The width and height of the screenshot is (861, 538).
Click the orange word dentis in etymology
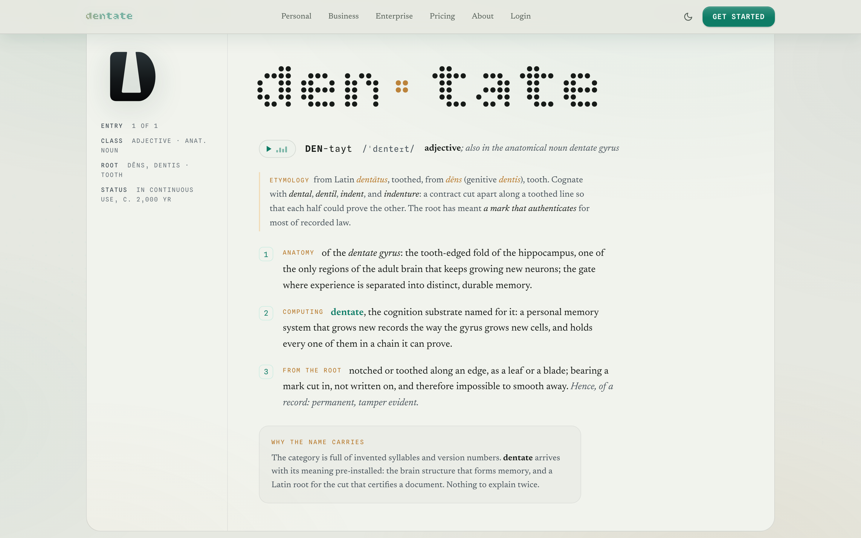[509, 180]
